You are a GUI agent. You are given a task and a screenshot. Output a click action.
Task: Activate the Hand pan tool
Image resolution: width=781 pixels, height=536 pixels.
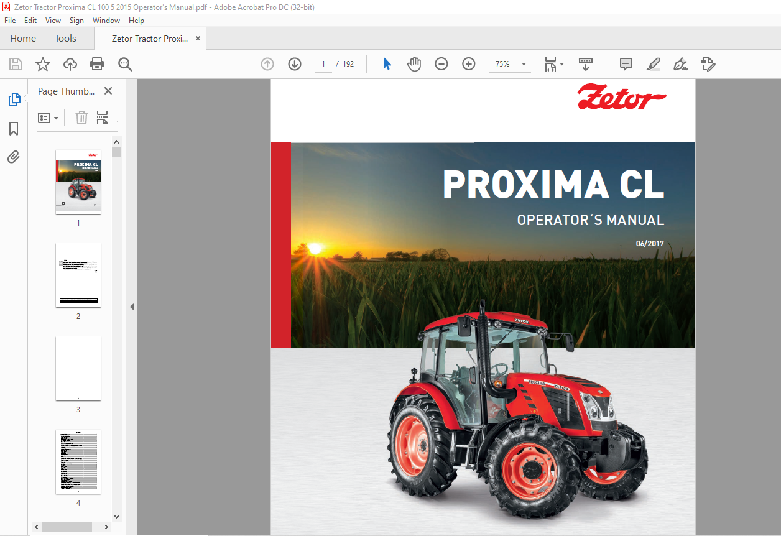(x=414, y=64)
